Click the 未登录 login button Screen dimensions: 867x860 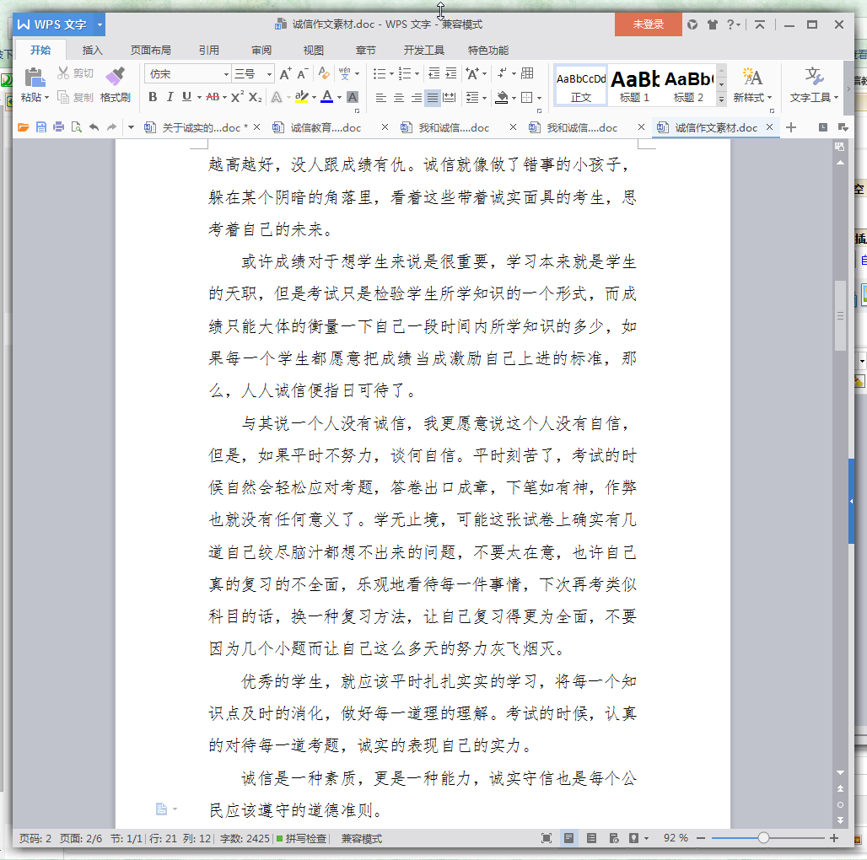[648, 24]
